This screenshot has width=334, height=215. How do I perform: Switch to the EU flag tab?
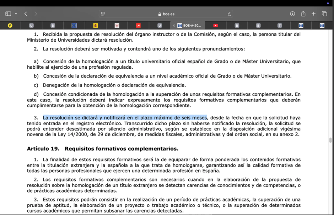pyautogui.click(x=74, y=26)
